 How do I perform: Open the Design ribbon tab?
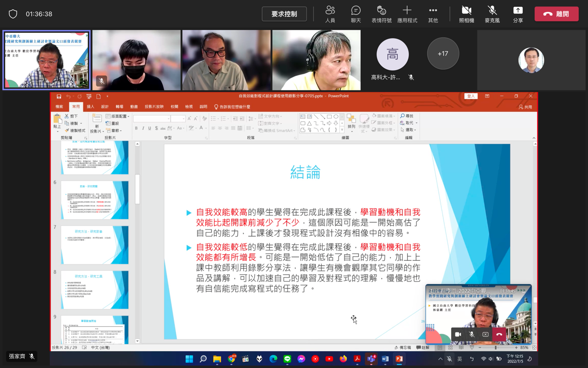click(105, 107)
